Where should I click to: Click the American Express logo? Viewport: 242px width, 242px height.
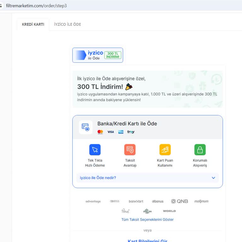click(121, 132)
